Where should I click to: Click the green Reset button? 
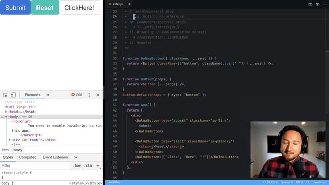click(x=45, y=8)
